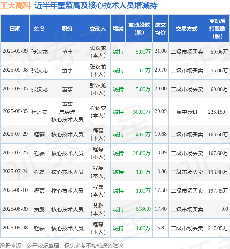Click the 1.05万 changed shares value
The width and height of the screenshot is (230, 249).
143,172
